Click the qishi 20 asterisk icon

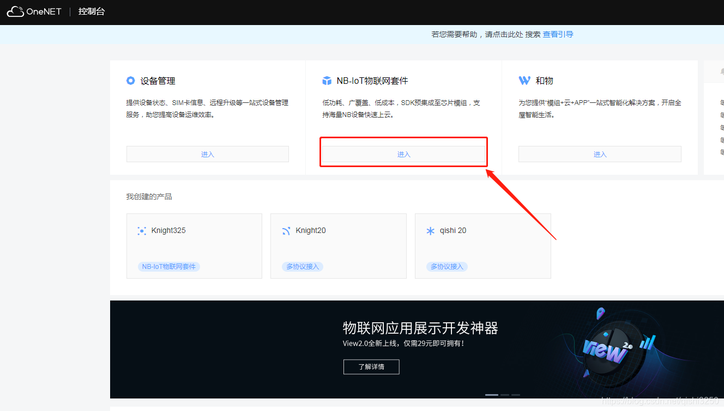point(430,231)
